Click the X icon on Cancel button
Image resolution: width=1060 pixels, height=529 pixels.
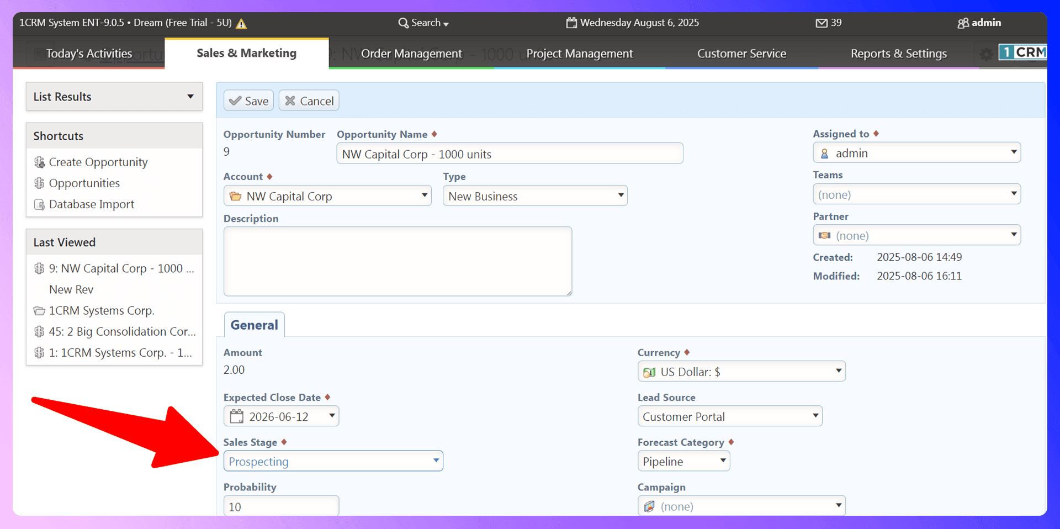[290, 101]
